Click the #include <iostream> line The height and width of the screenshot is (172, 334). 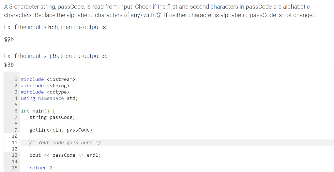click(x=48, y=79)
